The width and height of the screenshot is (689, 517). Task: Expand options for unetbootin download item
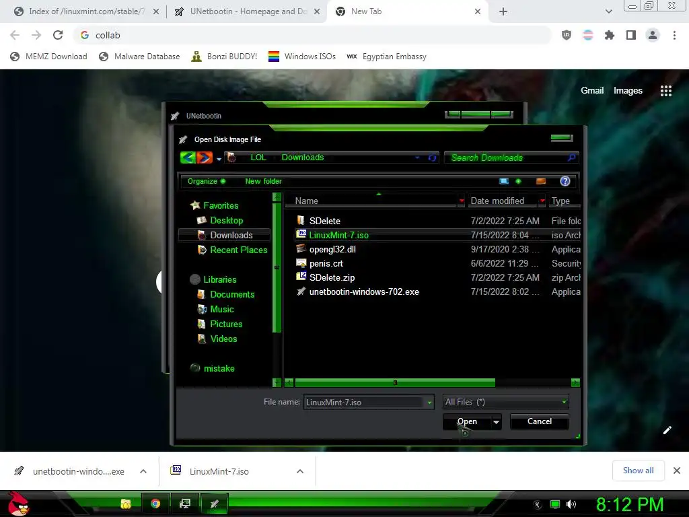(x=143, y=471)
